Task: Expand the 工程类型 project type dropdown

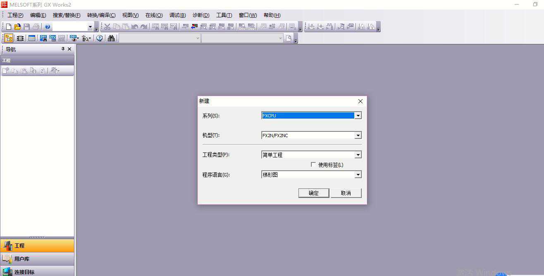Action: click(358, 155)
